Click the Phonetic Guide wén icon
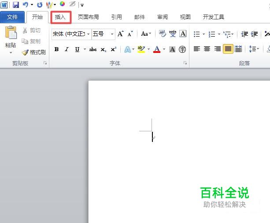The image size is (270, 223). [173, 33]
